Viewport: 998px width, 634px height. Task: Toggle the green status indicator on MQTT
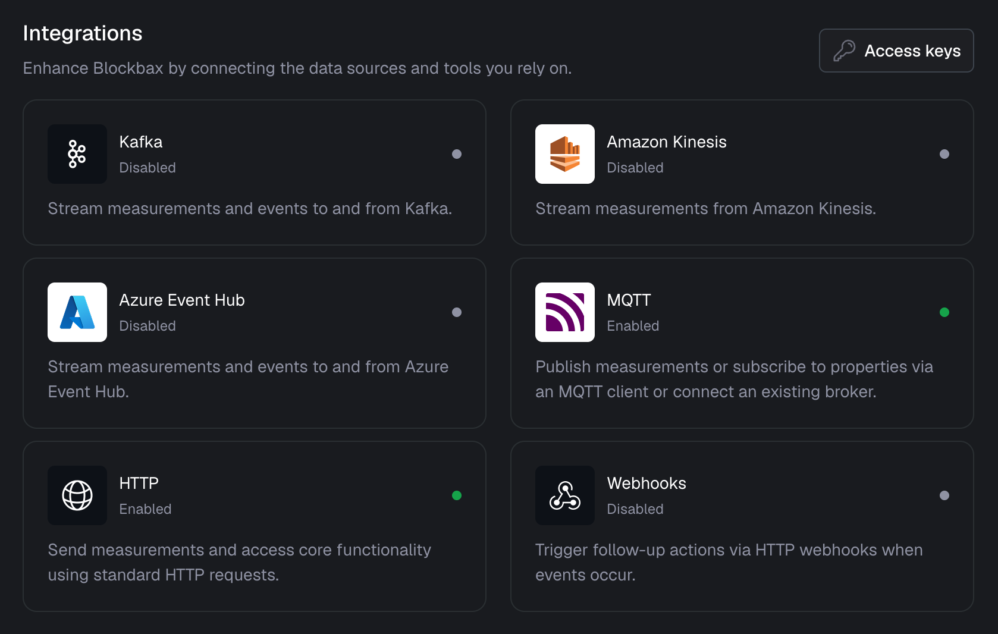pyautogui.click(x=944, y=312)
